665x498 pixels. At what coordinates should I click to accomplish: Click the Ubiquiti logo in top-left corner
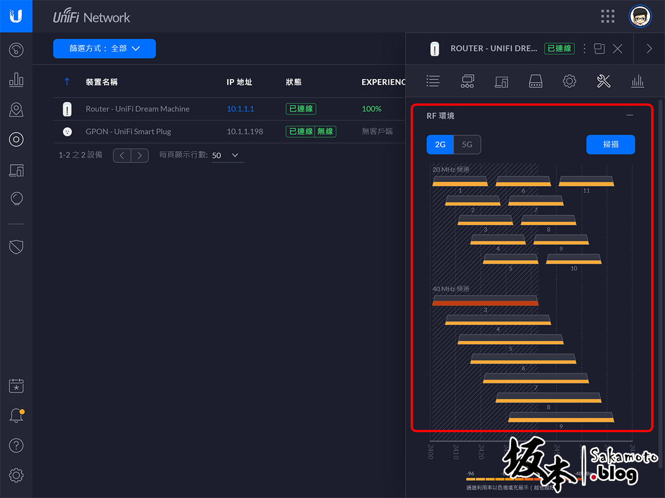pyautogui.click(x=16, y=16)
